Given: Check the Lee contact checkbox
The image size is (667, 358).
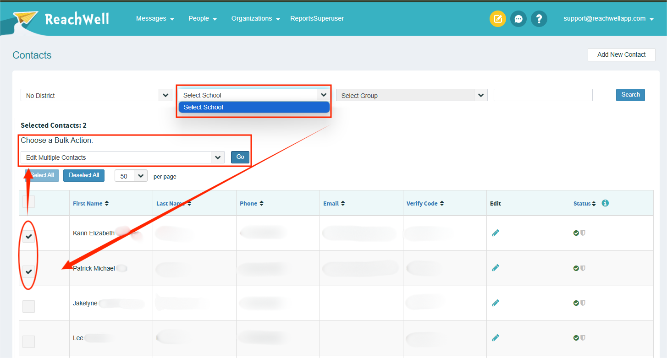Looking at the screenshot, I should pyautogui.click(x=29, y=342).
